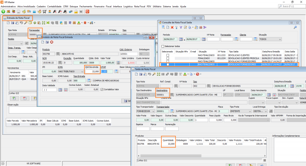
Task: Click right arrow of Produtos table scrollbar
Action: (265, 156)
